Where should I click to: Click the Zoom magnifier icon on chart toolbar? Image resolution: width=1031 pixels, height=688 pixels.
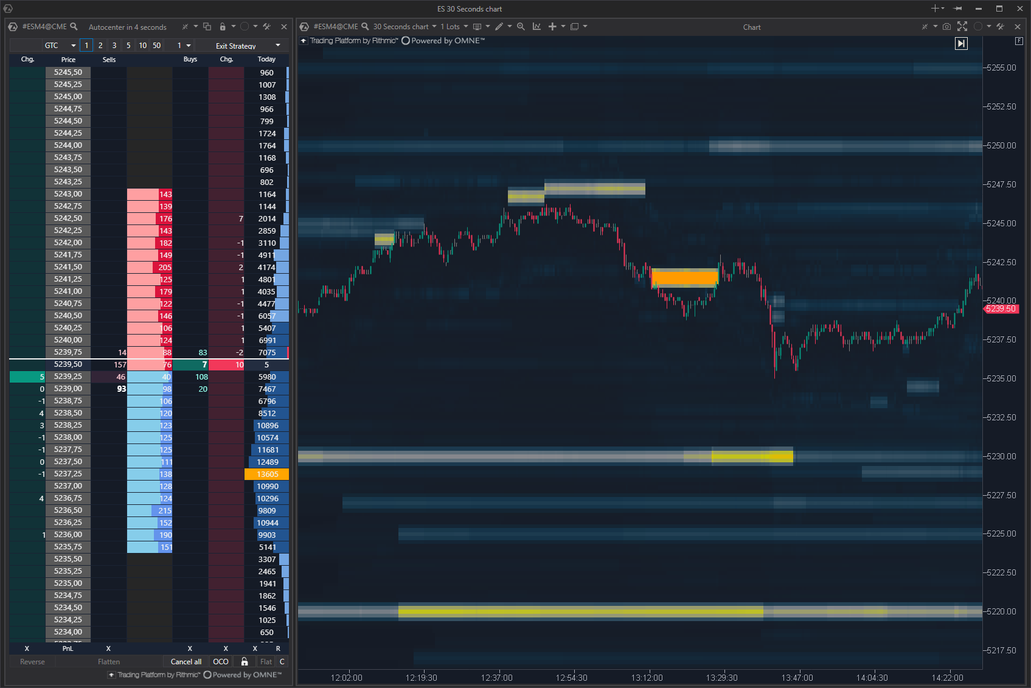[521, 26]
